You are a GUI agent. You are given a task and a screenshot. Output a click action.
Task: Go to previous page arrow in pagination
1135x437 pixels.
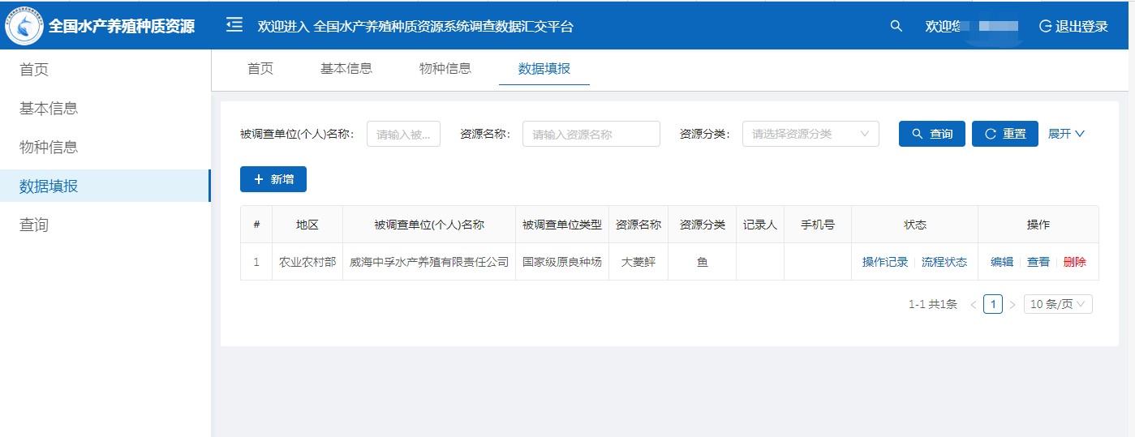[x=974, y=305]
